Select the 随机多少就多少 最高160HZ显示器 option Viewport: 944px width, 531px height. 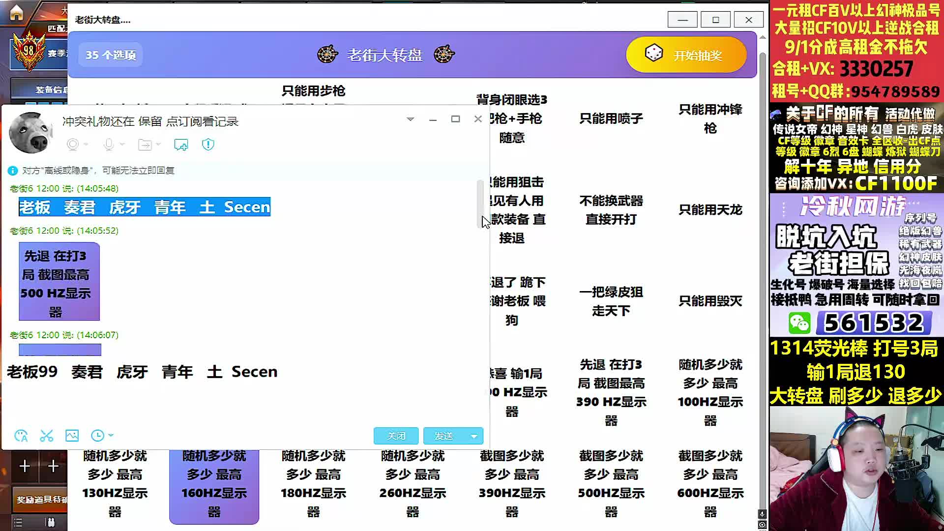[x=214, y=484]
